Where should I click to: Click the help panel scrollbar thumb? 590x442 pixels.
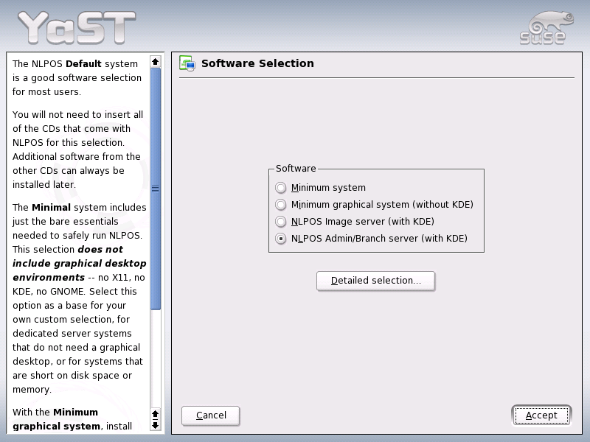click(x=156, y=189)
